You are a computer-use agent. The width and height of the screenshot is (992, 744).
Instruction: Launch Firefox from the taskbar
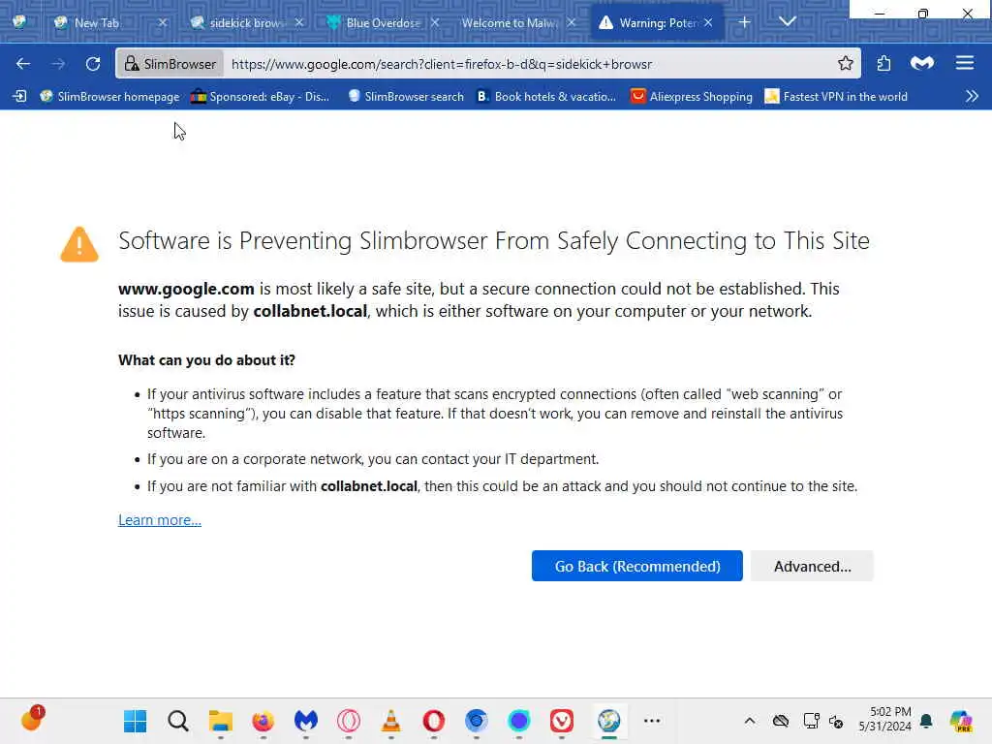pyautogui.click(x=263, y=721)
